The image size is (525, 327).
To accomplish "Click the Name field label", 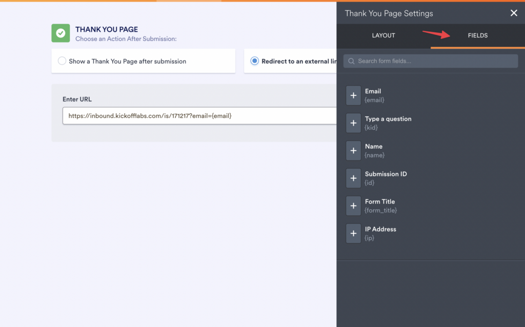I will pyautogui.click(x=373, y=146).
